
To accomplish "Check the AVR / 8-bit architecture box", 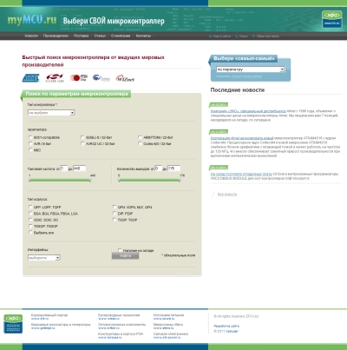I will [x=30, y=143].
